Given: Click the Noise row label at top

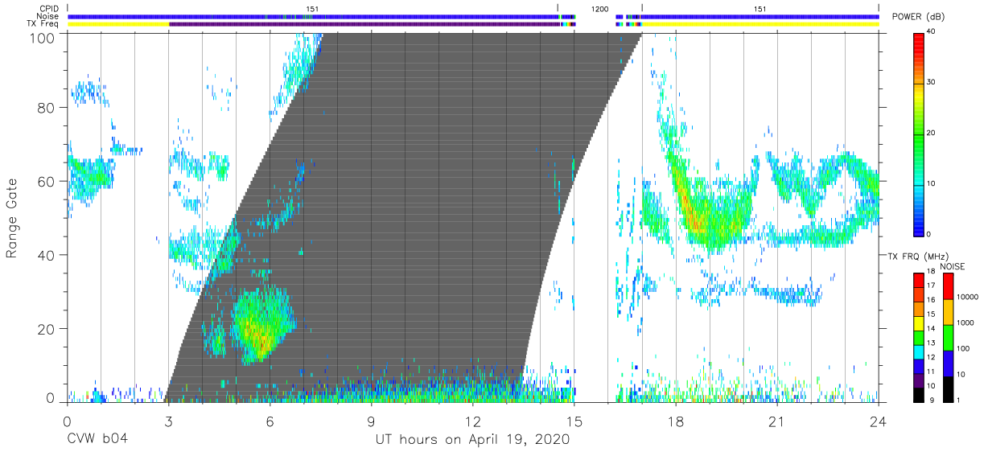Looking at the screenshot, I should (47, 16).
